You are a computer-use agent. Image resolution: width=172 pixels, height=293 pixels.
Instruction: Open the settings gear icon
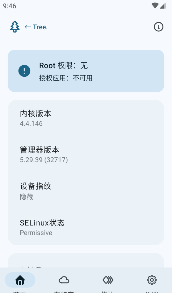(152, 280)
